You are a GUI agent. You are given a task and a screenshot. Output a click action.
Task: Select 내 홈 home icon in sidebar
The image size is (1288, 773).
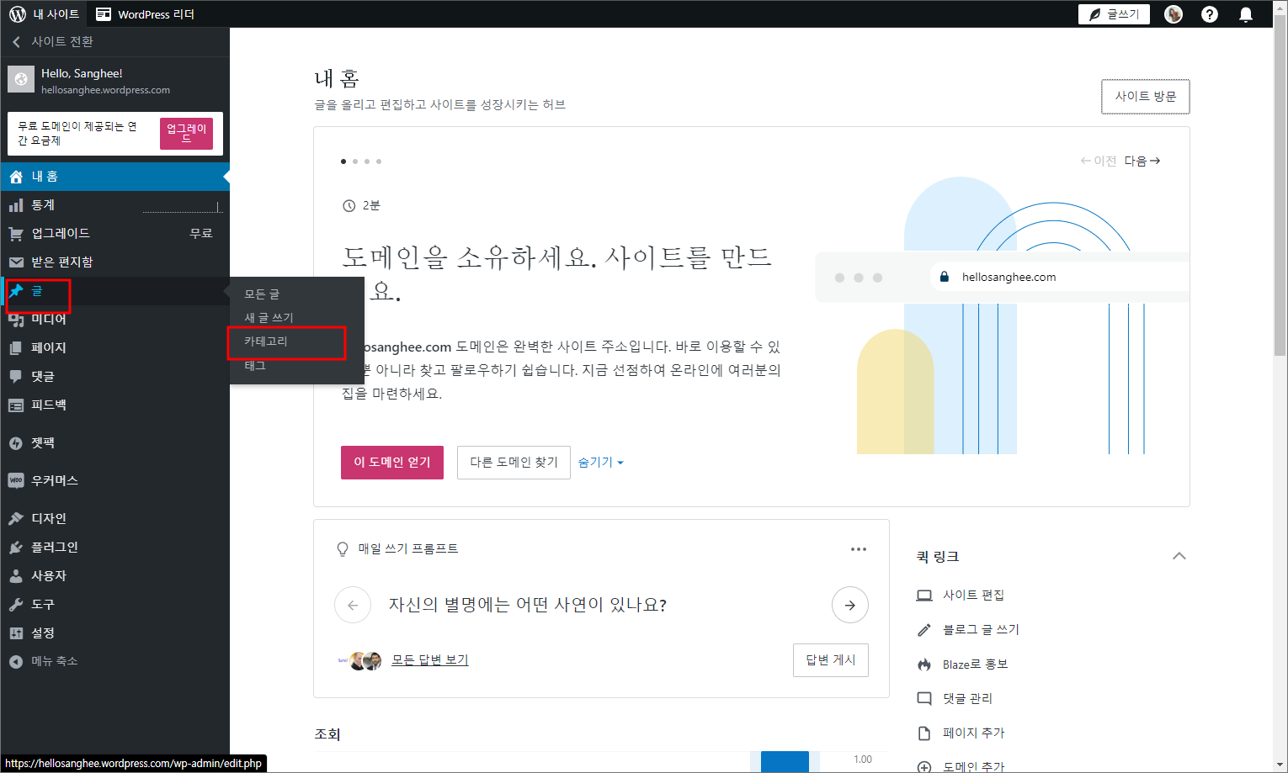[x=16, y=177]
